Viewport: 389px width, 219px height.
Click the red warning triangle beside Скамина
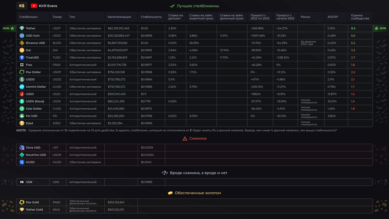click(185, 139)
